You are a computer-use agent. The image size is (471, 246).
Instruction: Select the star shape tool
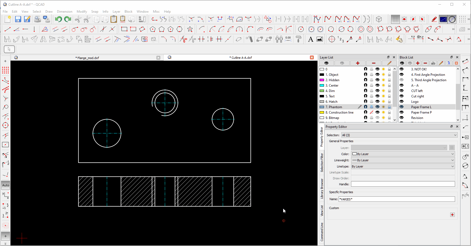(190, 29)
